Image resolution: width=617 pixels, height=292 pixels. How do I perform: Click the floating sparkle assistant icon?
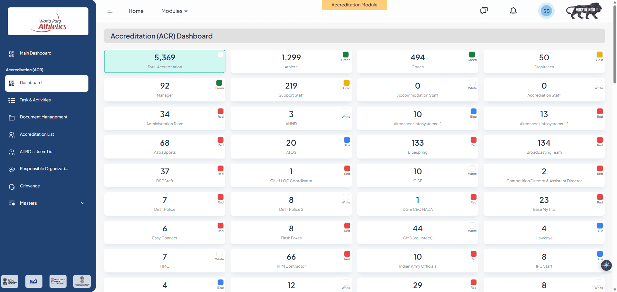coord(606,265)
